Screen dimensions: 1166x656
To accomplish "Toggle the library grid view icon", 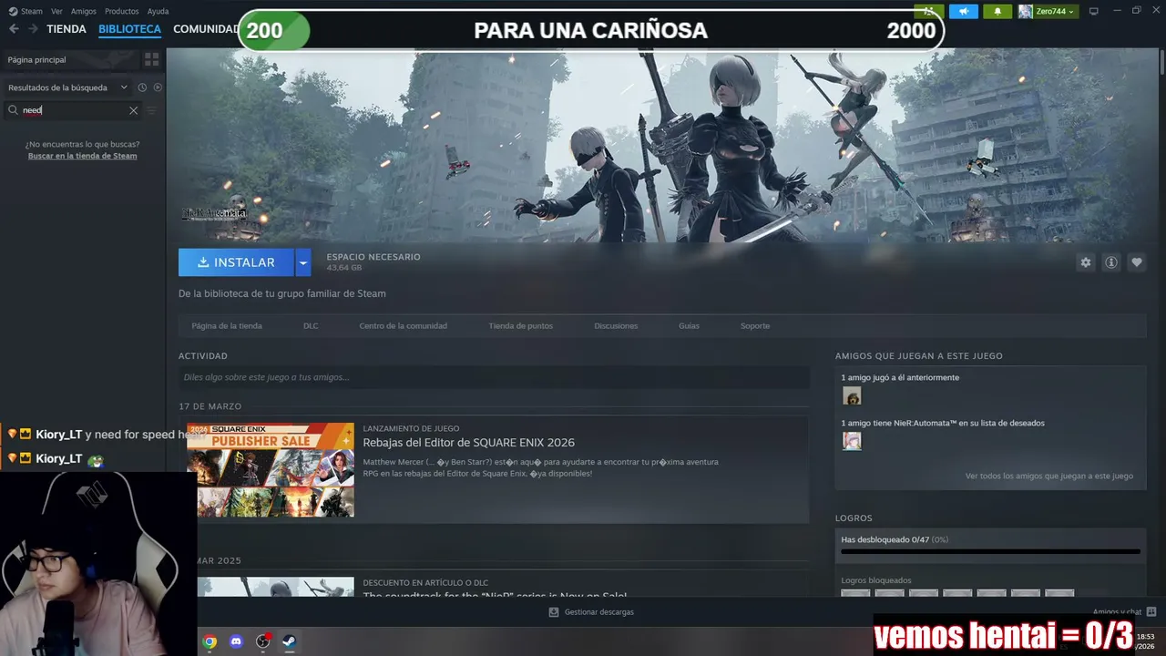I will [151, 59].
